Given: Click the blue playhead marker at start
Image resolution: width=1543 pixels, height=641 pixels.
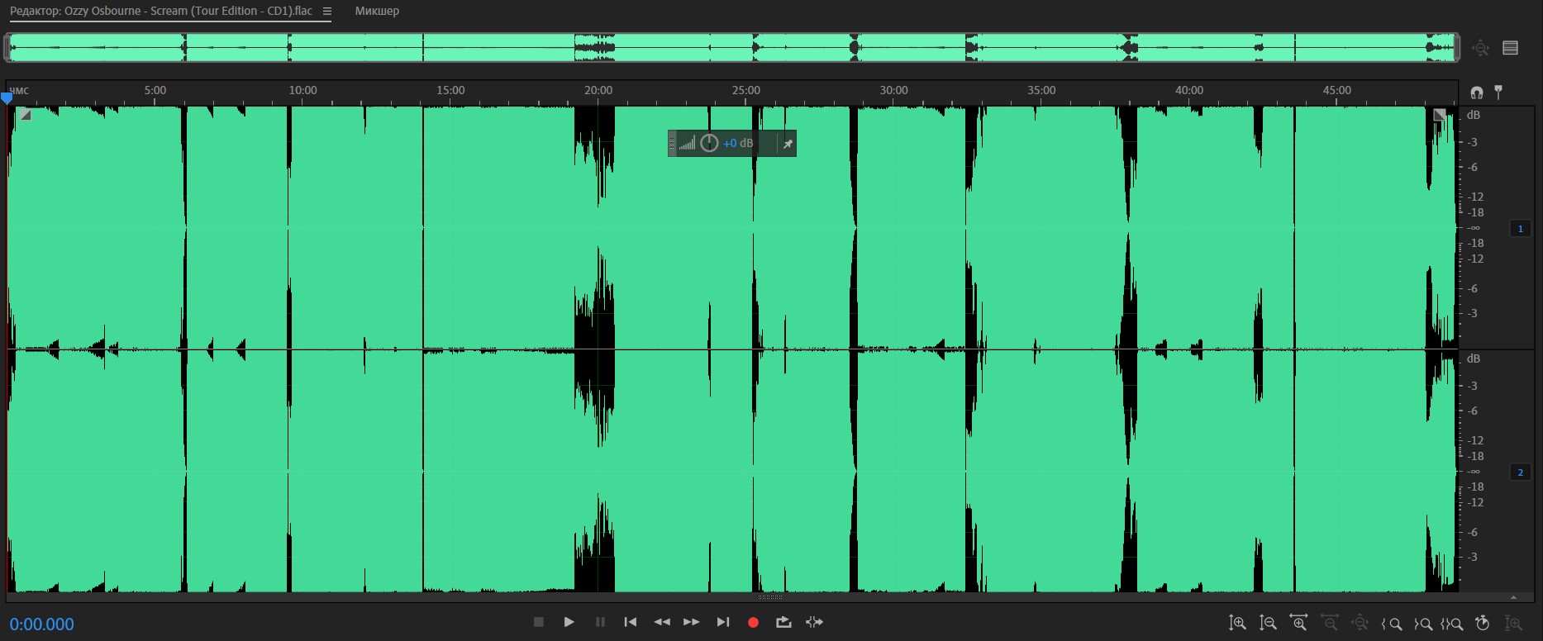Looking at the screenshot, I should point(7,98).
